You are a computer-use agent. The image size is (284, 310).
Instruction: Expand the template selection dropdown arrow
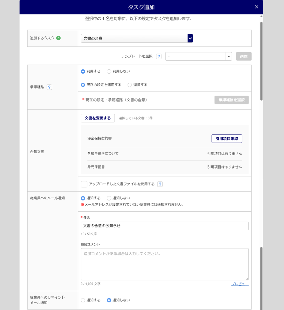pos(229,56)
